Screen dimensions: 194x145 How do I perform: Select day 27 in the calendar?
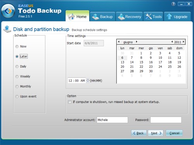[x=122, y=71]
